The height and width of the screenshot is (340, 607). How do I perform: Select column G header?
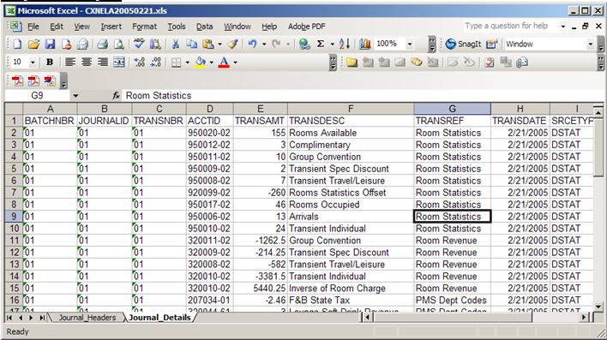pos(452,109)
